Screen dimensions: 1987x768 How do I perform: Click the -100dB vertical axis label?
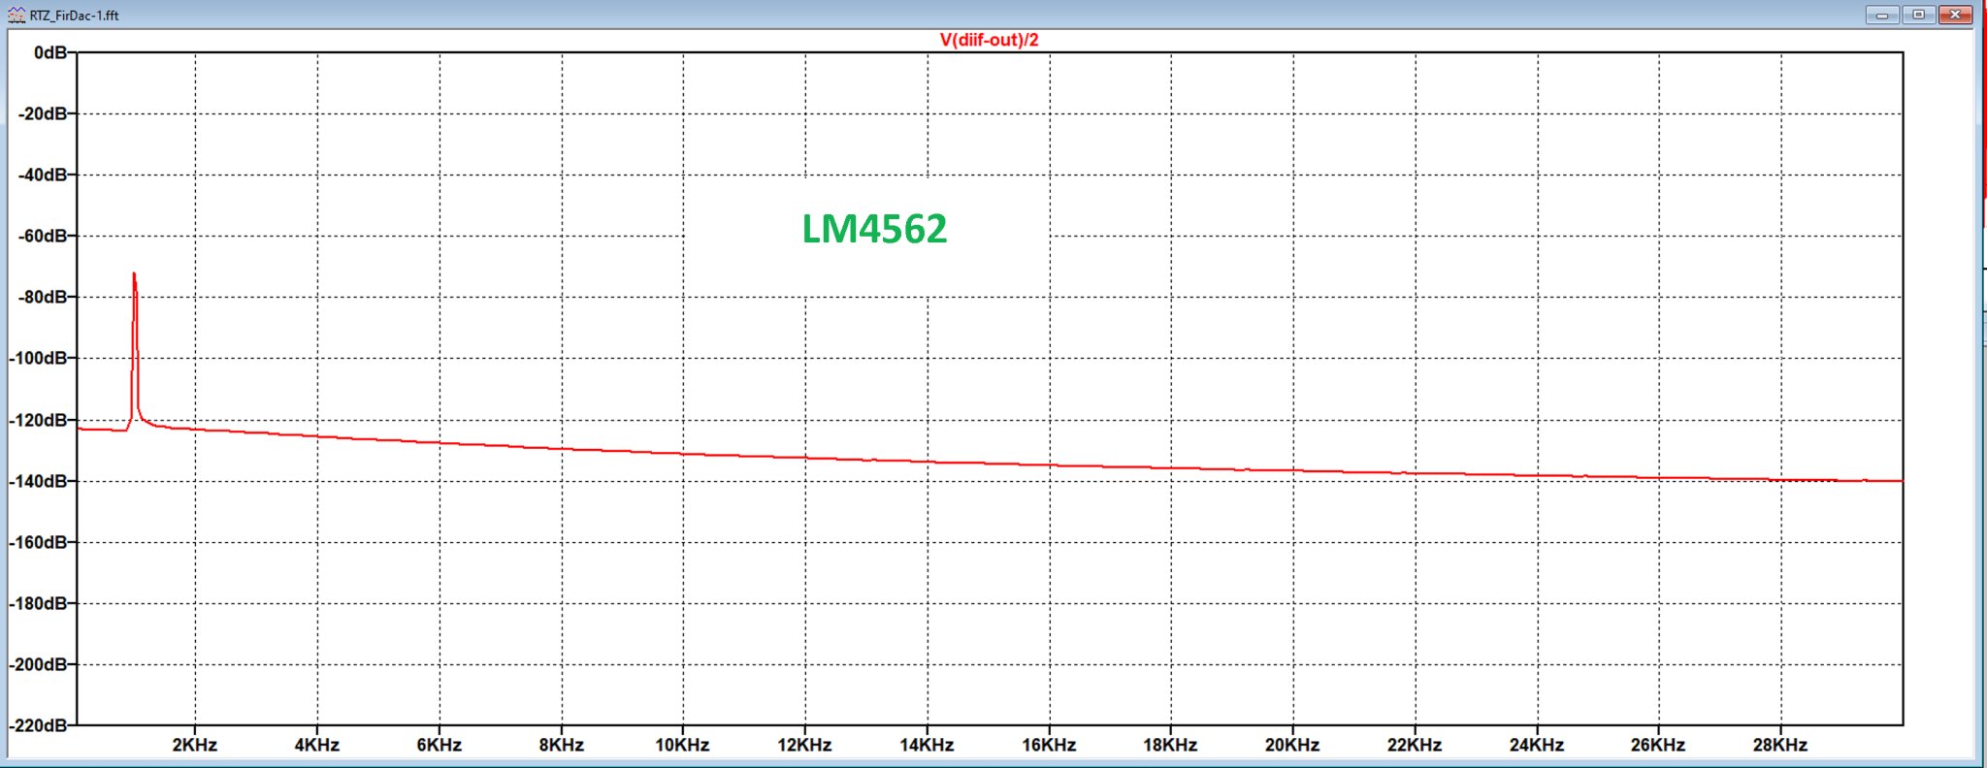(39, 358)
